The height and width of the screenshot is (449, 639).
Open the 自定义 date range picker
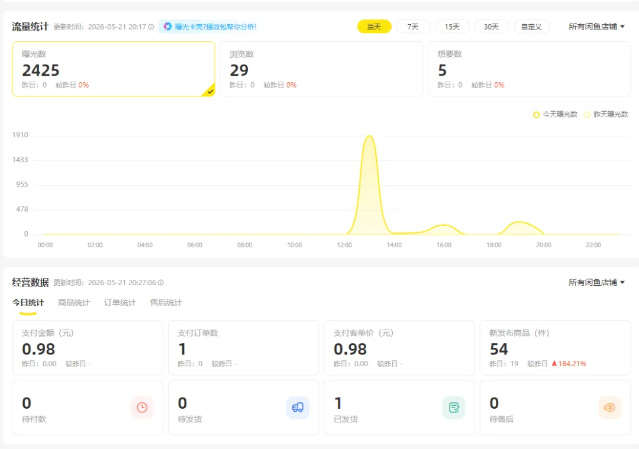pyautogui.click(x=531, y=27)
